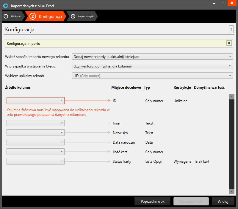Open source column dropdown for Nazwisko
Image resolution: width=238 pixels, height=209 pixels.
[35, 133]
